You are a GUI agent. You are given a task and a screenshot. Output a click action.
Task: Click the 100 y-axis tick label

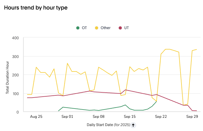pyautogui.click(x=16, y=94)
